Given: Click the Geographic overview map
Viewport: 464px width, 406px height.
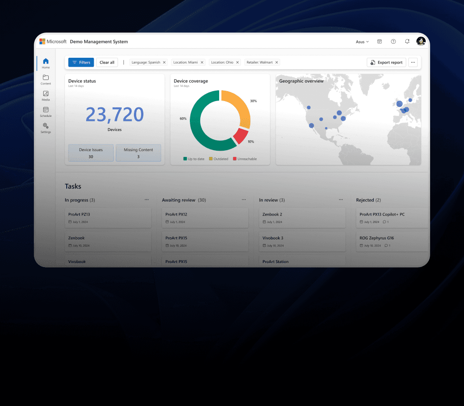Looking at the screenshot, I should pos(348,120).
